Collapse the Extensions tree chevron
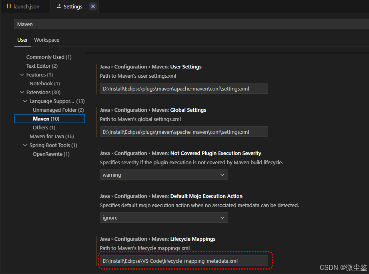Viewport: 369px width, 274px height. point(22,93)
